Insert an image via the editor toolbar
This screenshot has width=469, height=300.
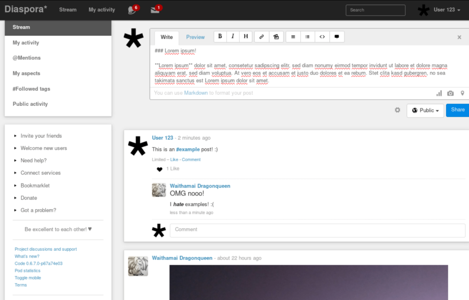click(x=276, y=37)
